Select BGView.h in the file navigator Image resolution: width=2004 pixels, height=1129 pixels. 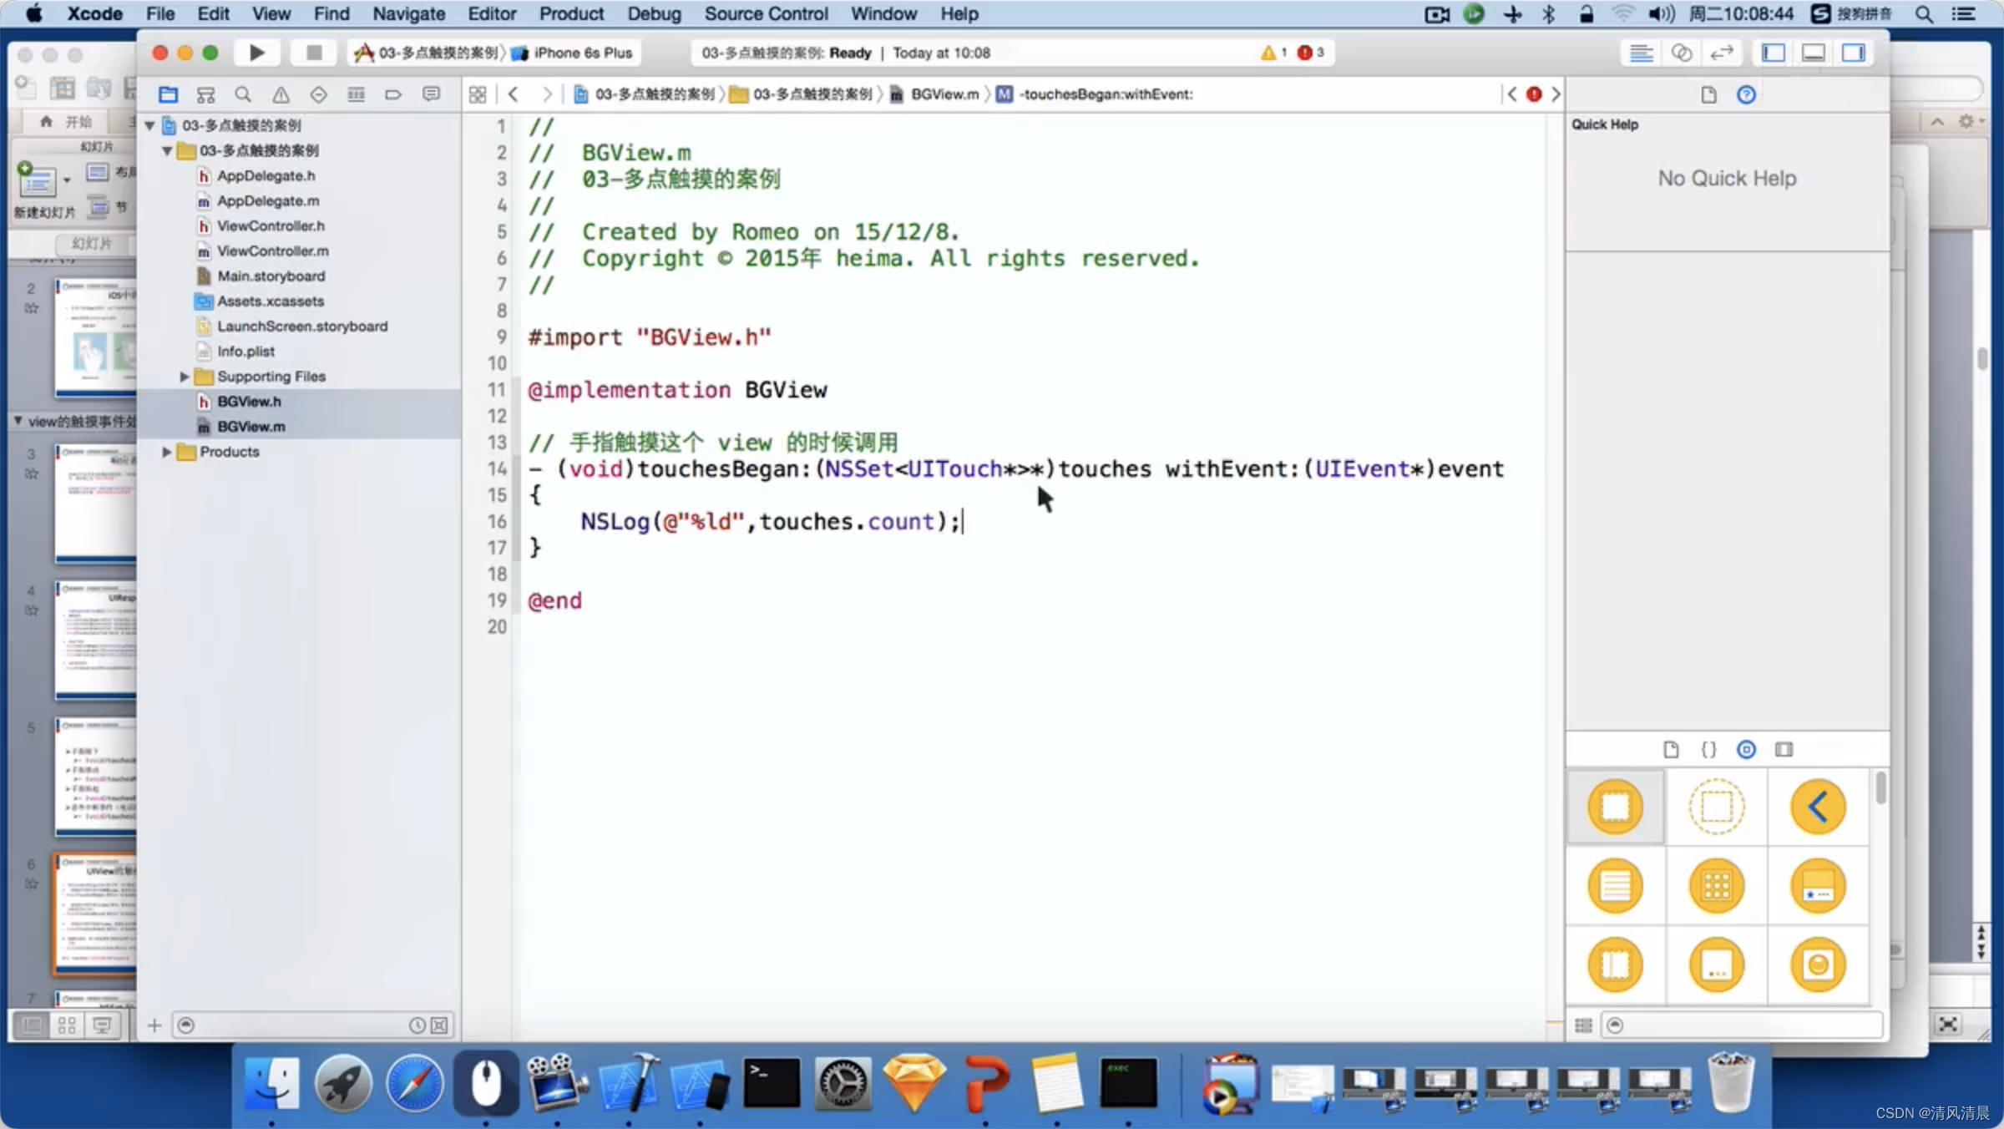[249, 402]
